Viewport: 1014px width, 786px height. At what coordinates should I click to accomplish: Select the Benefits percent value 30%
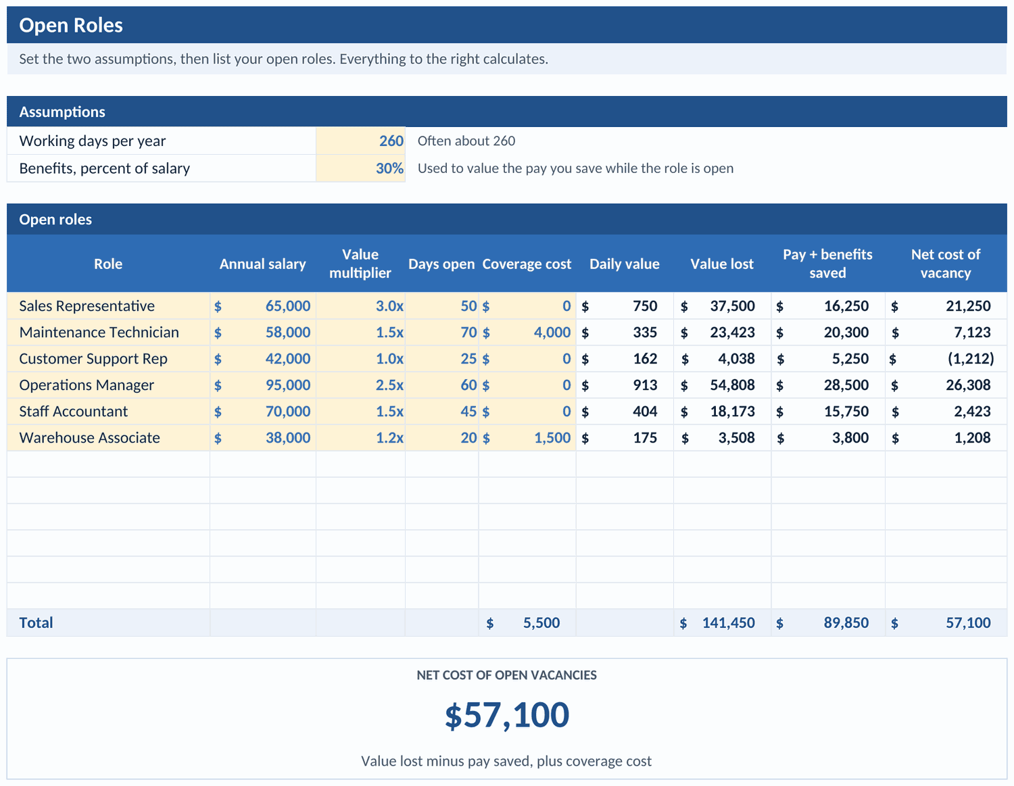click(360, 168)
